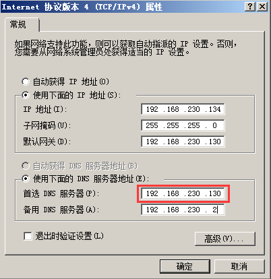Click first octet 255 of subnet mask
This screenshot has height=279, width=271.
152,125
